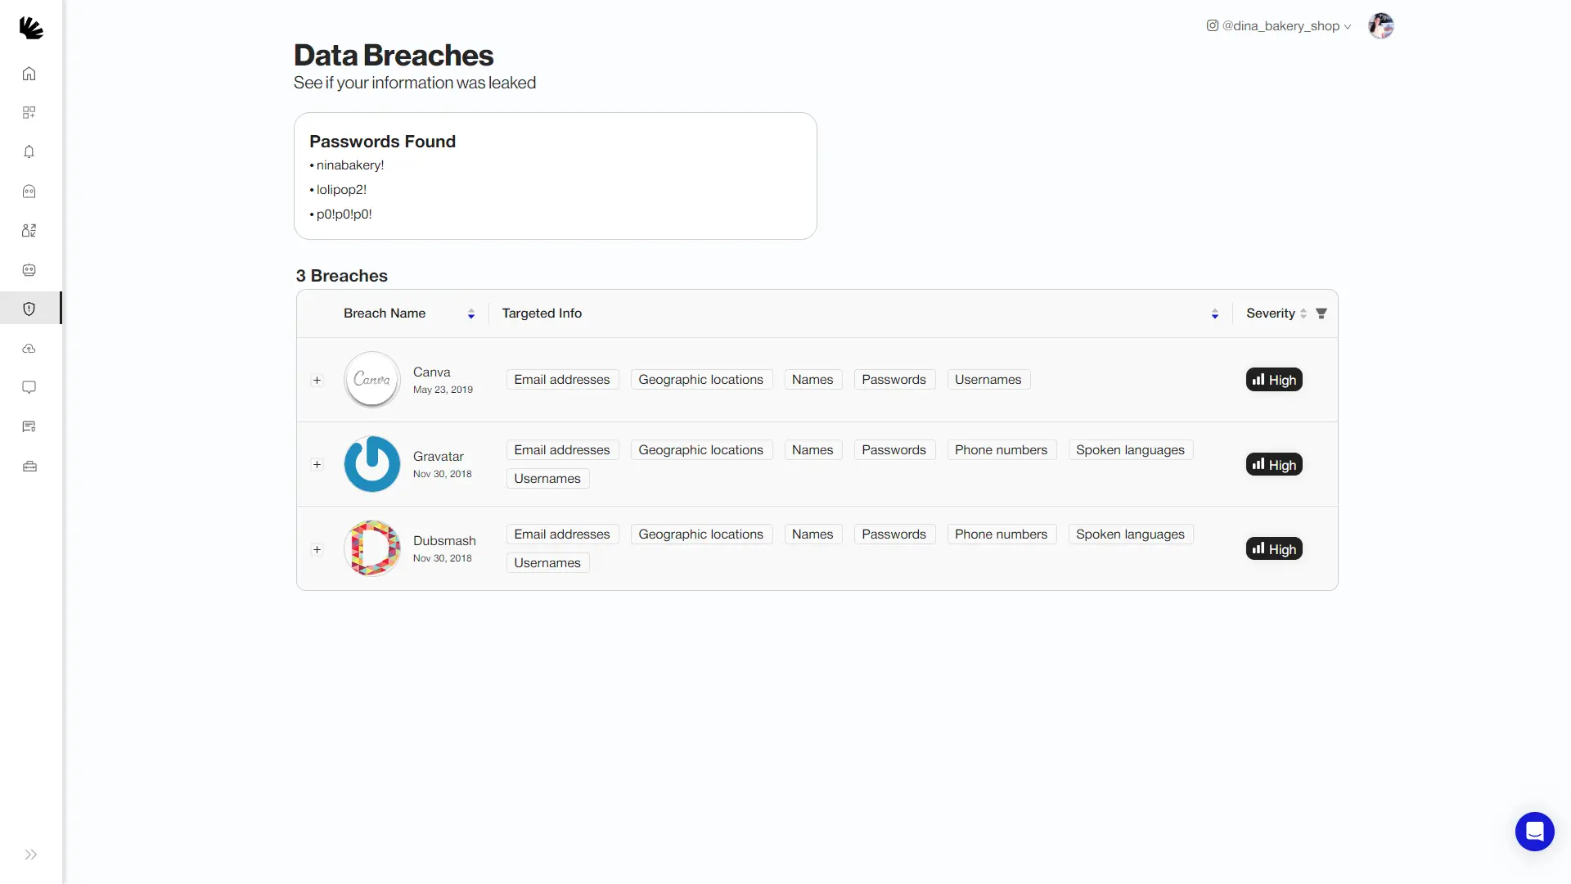Open the briefcase icon in the sidebar
This screenshot has width=1571, height=884.
[x=29, y=466]
